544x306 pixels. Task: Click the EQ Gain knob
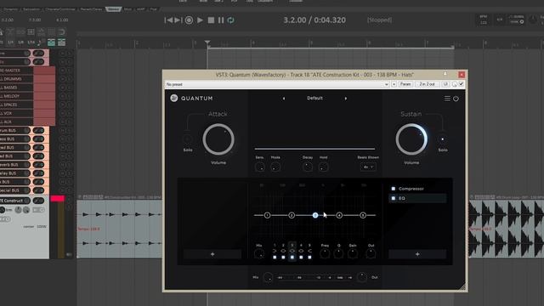click(353, 253)
